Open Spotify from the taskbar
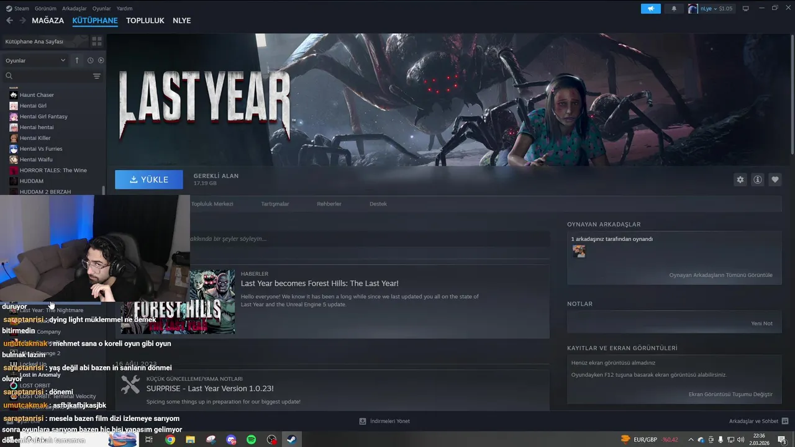 pyautogui.click(x=251, y=440)
